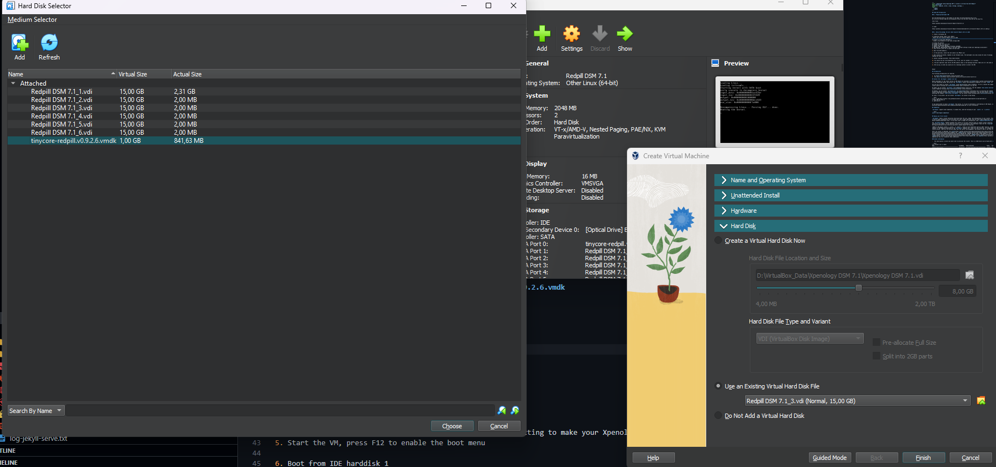Select tinycore-redpill.v0.9.2.6.vmdk row
The image size is (996, 467).
(x=264, y=141)
